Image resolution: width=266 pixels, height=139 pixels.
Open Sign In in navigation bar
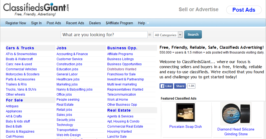(x=36, y=23)
